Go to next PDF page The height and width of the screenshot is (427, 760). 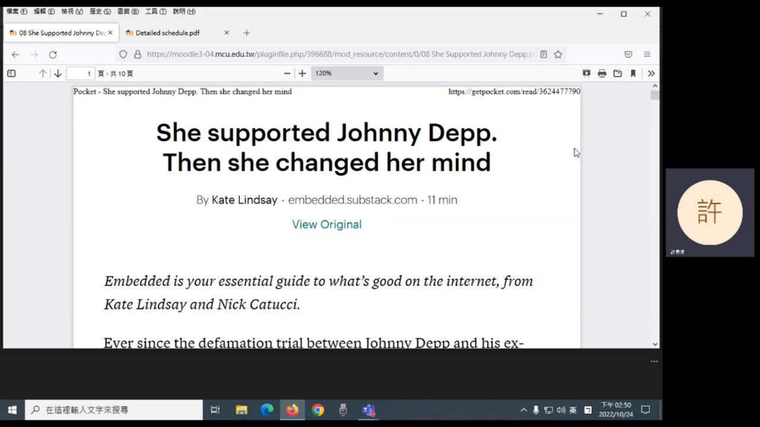coord(58,74)
